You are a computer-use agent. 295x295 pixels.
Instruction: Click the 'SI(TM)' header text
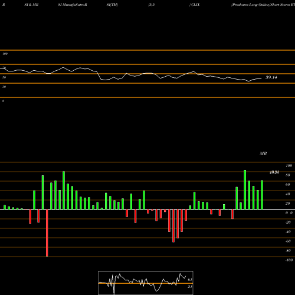(x=112, y=5)
